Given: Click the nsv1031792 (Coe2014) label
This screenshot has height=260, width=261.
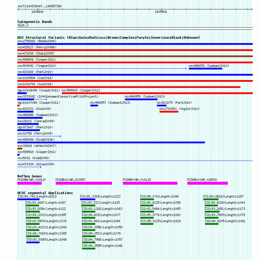Looking at the screenshot, I should point(35,84).
